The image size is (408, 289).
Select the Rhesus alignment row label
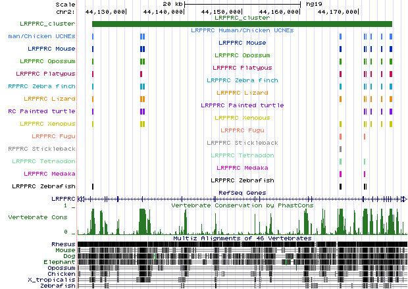(x=63, y=244)
